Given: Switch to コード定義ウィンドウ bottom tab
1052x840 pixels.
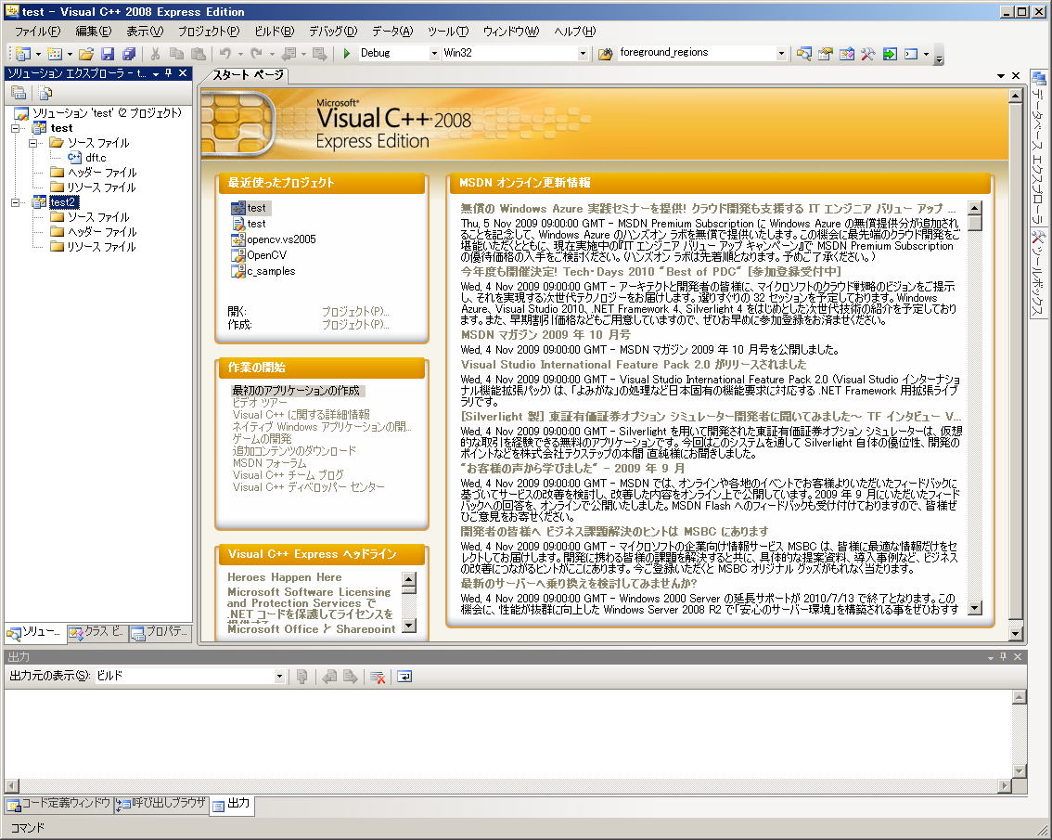Looking at the screenshot, I should click(59, 804).
